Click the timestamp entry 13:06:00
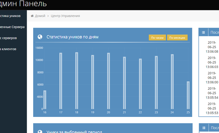219x133 pixels. pyautogui.click(x=212, y=78)
